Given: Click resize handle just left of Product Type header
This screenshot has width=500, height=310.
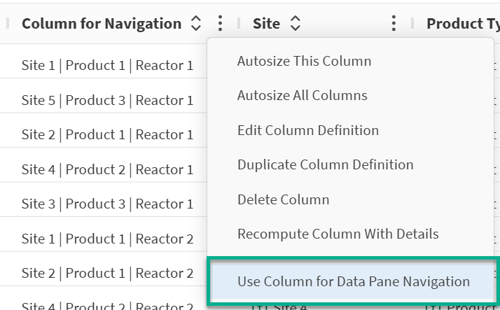Looking at the screenshot, I should tap(412, 24).
